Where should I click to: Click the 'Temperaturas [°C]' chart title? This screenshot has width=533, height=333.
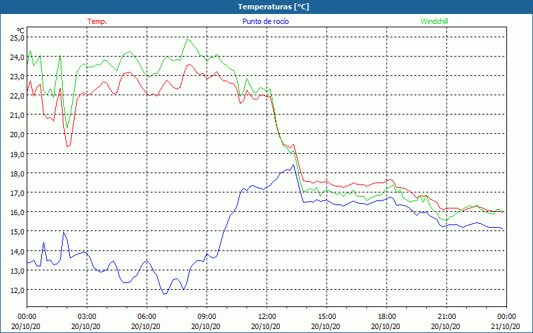[x=273, y=7]
